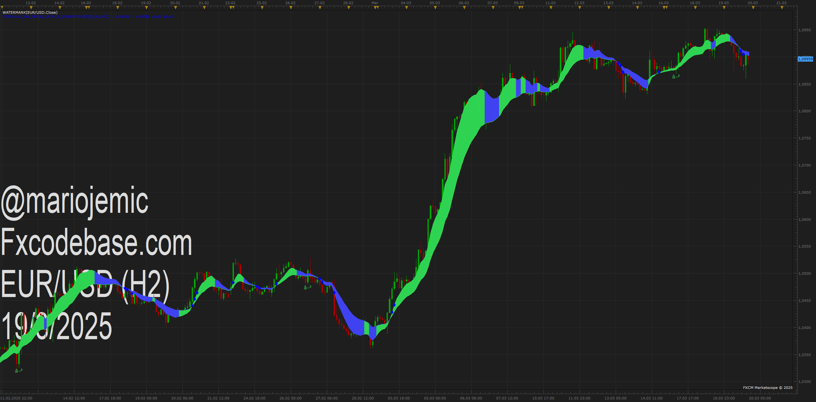Click the yellow day marker under 18.02
The image size is (816, 402).
(x=118, y=8)
